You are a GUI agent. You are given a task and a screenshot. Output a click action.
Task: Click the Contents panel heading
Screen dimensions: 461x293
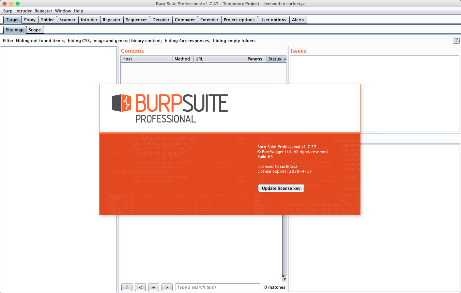point(132,51)
